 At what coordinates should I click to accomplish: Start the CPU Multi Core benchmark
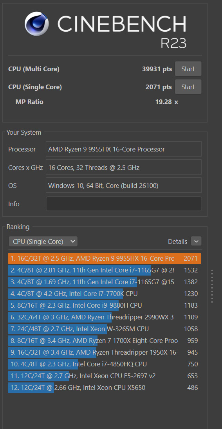tap(188, 69)
